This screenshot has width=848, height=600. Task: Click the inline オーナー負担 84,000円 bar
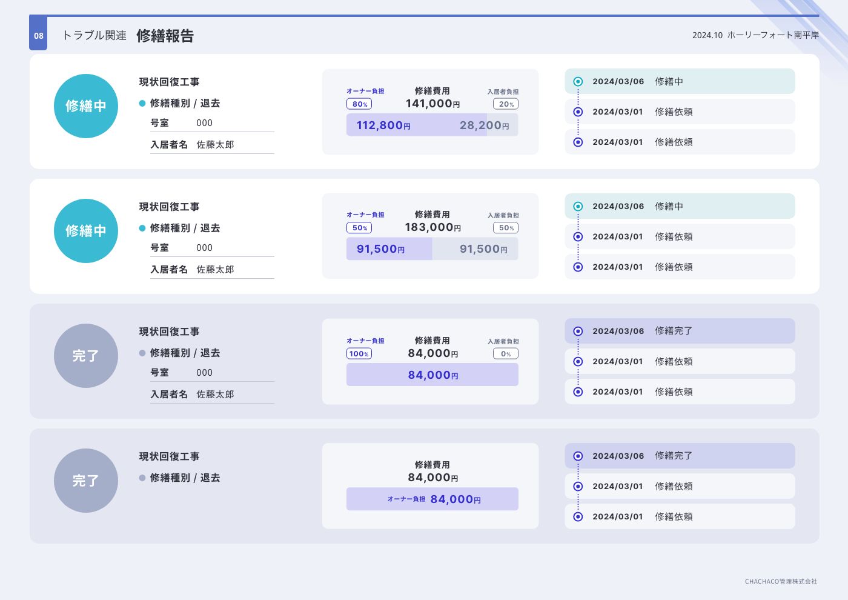432,499
